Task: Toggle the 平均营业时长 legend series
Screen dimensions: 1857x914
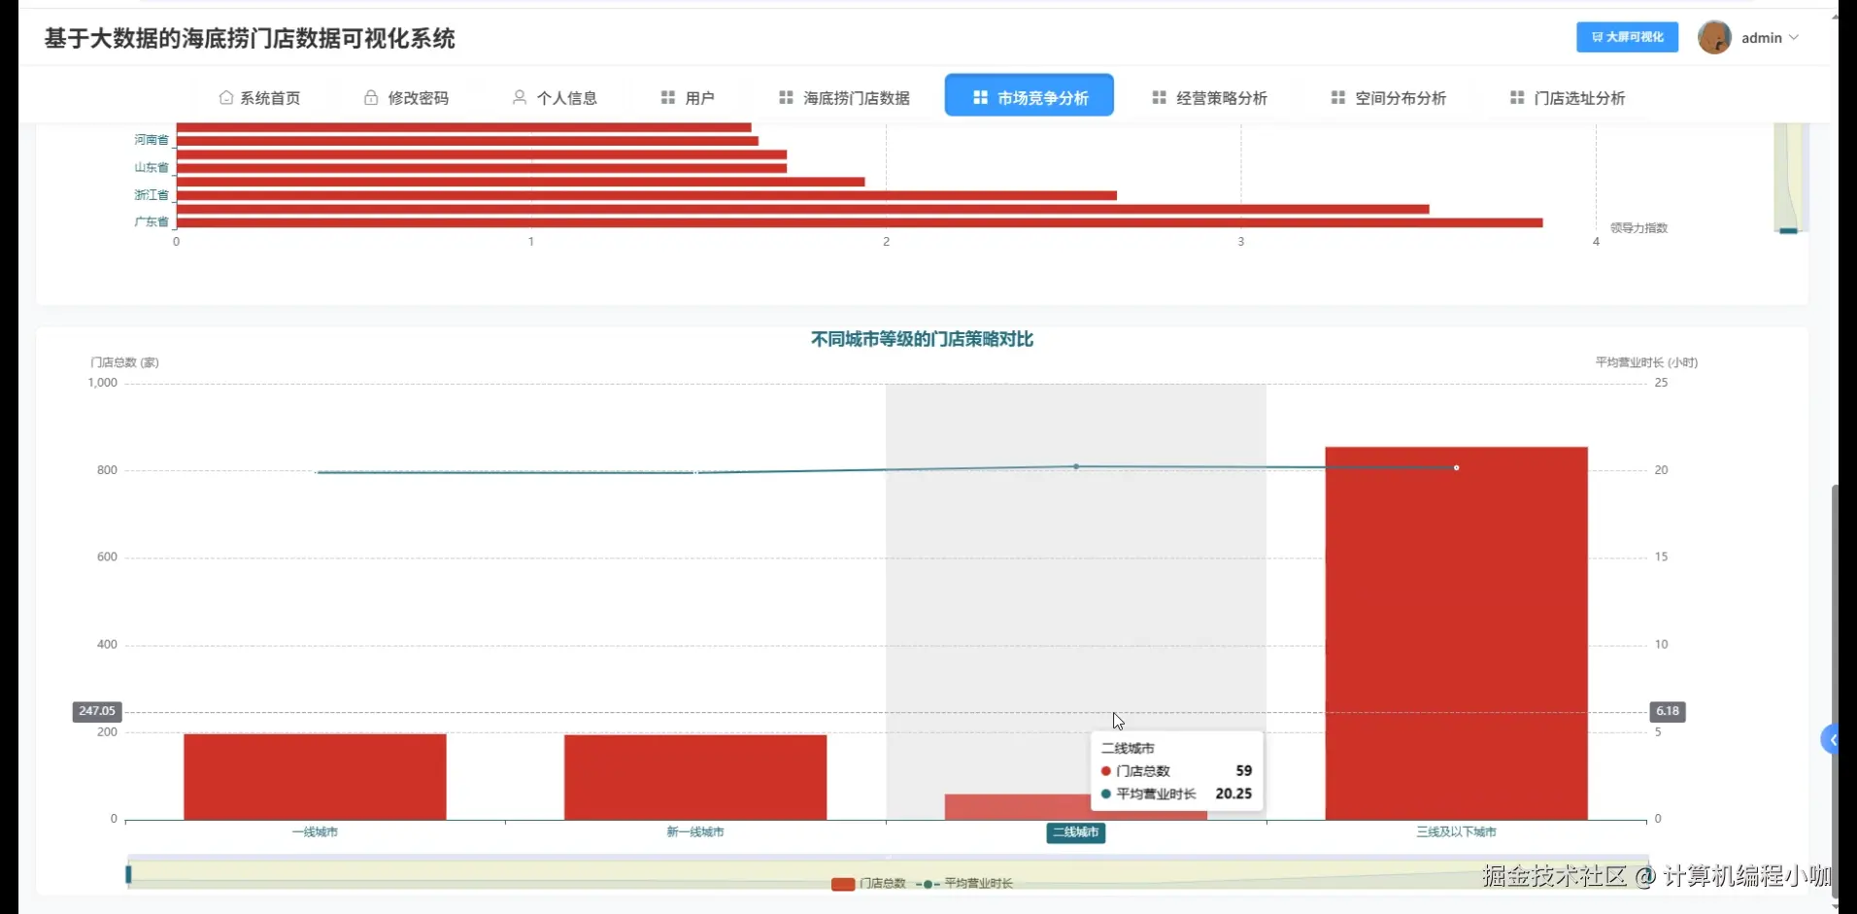Action: [964, 883]
